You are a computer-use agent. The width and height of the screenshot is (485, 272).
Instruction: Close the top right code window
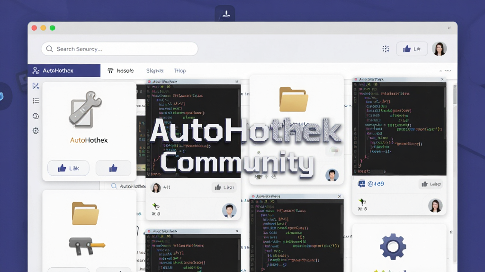coord(442,79)
